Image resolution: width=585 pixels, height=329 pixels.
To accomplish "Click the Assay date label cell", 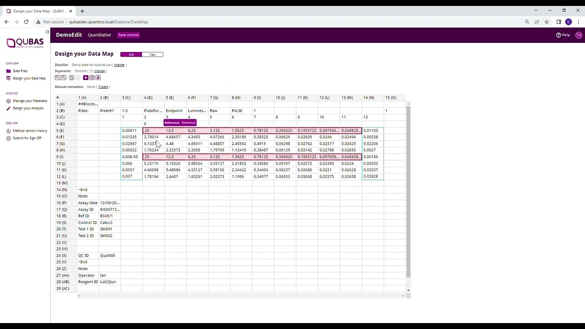I will [x=88, y=203].
